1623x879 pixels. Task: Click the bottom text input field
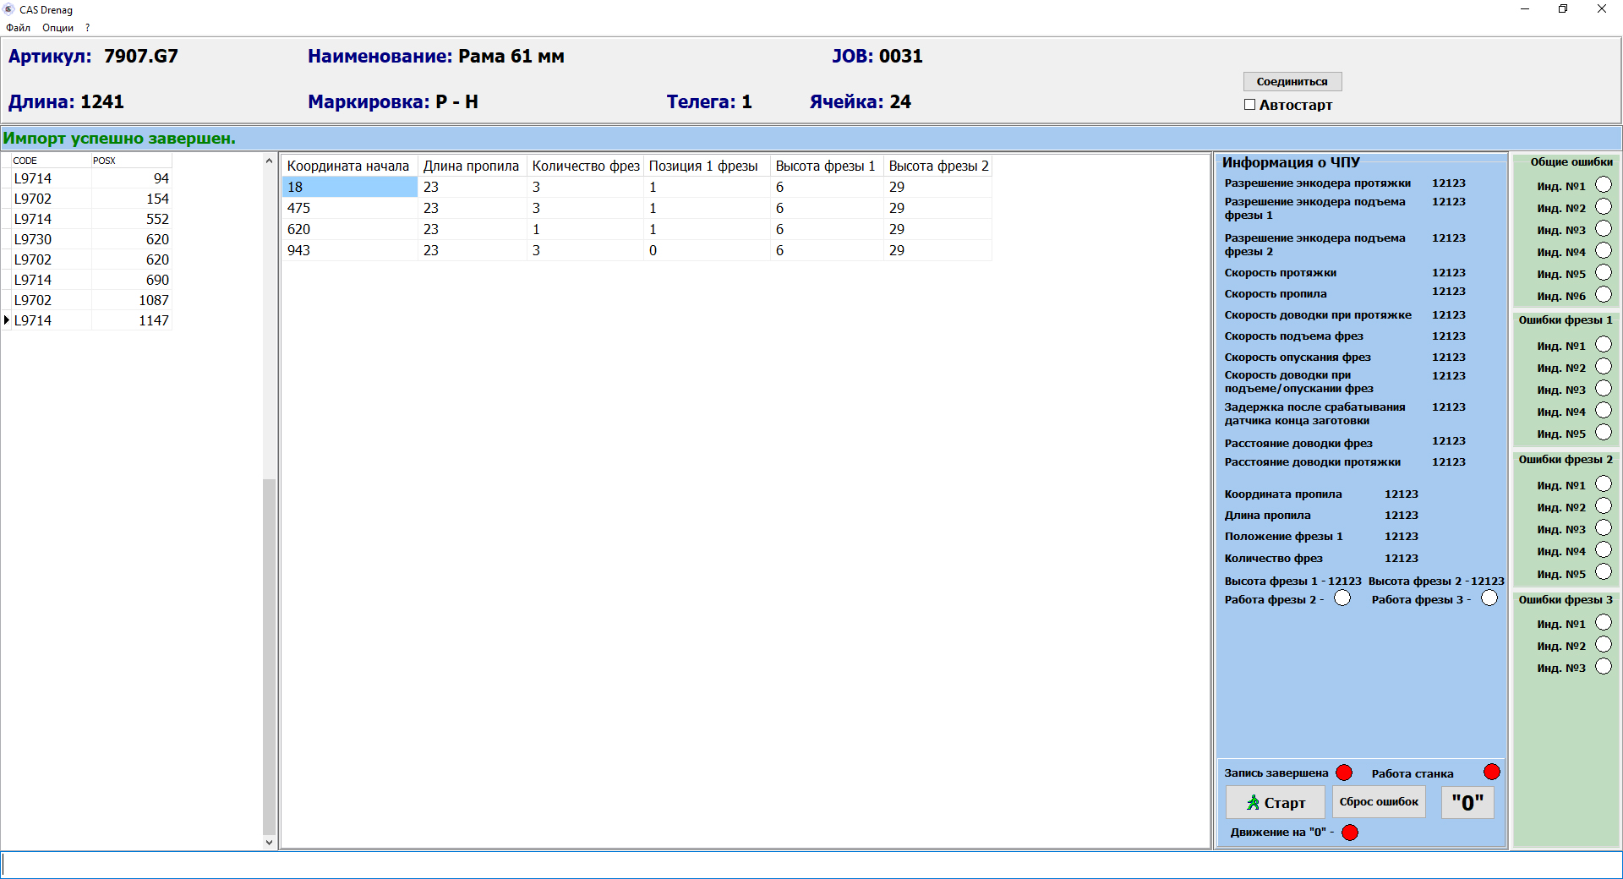811,865
